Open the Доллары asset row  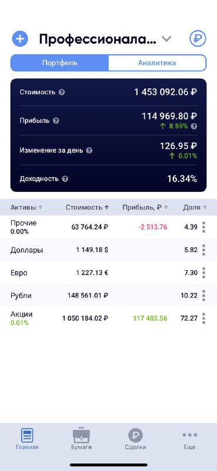[x=108, y=250]
